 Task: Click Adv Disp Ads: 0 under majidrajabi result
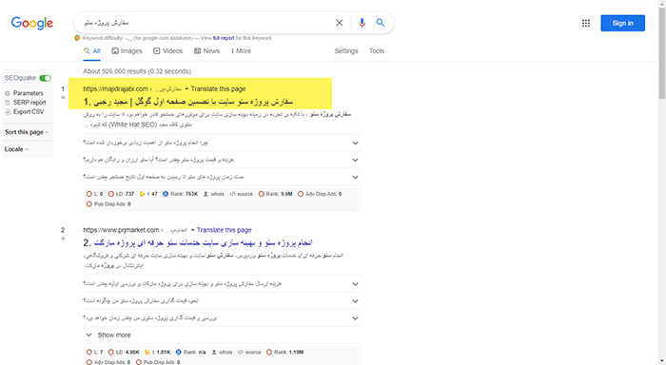[320, 194]
